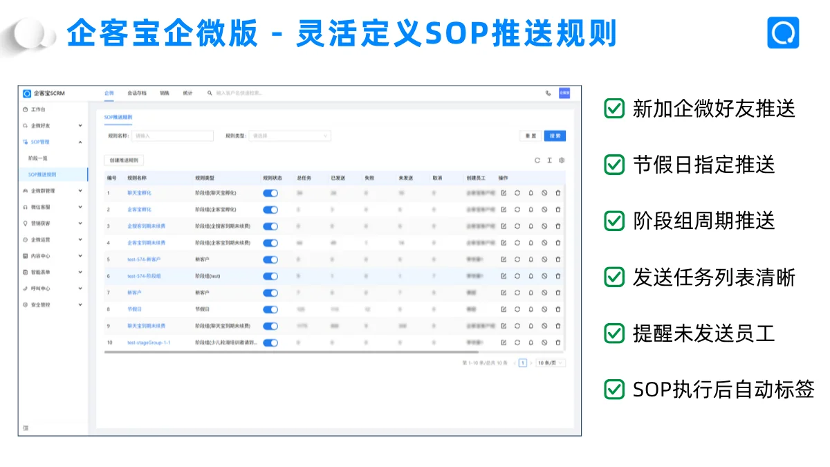Expand the 微信客服 sidebar menu

(x=53, y=207)
